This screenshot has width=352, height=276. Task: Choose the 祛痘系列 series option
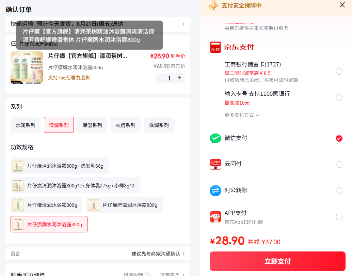click(x=126, y=125)
